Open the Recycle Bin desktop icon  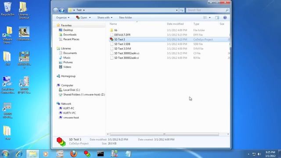point(7,9)
